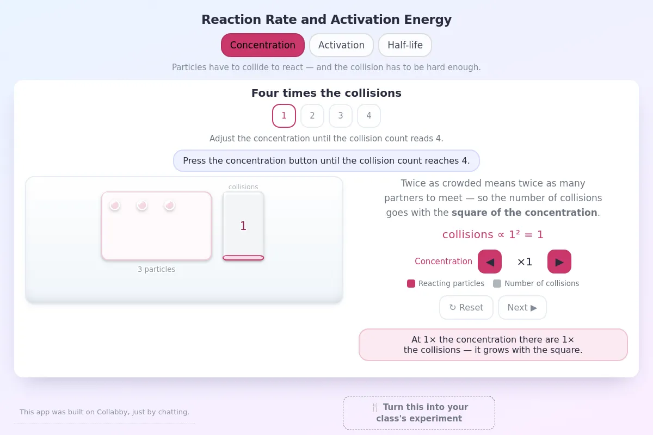Select the third particle in the chamber
Viewport: 653px width, 435px height.
pyautogui.click(x=169, y=205)
